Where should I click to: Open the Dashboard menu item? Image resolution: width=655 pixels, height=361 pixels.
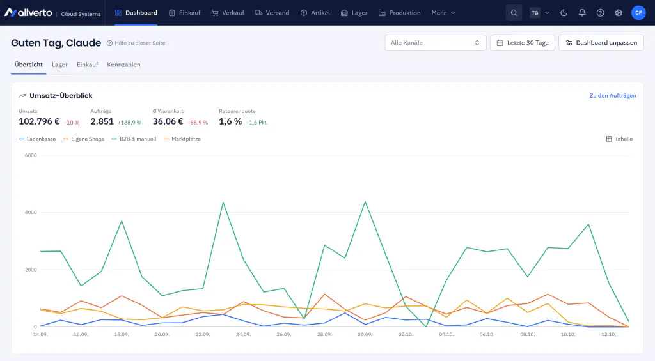tap(136, 13)
